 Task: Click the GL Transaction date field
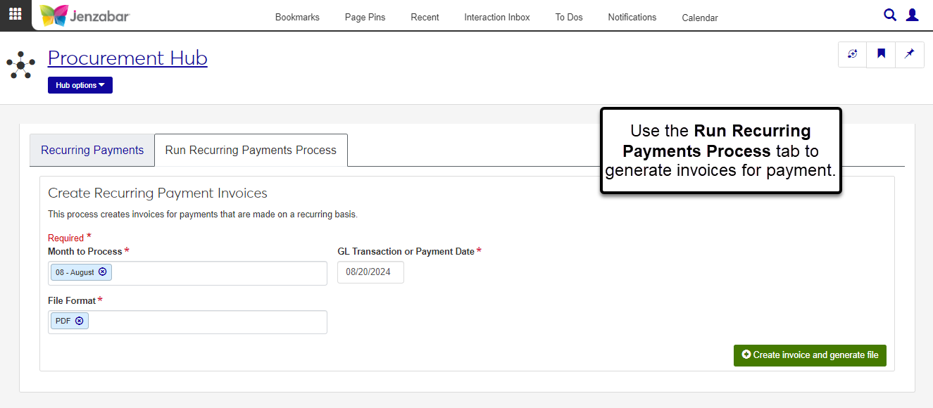coord(370,272)
